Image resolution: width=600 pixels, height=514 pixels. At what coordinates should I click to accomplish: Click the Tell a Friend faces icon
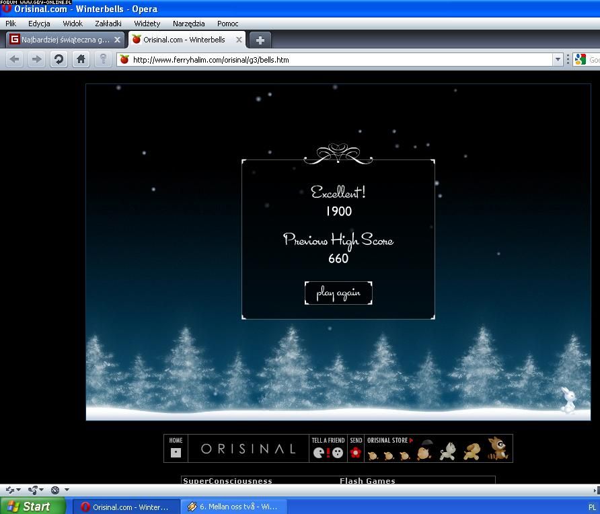pyautogui.click(x=328, y=453)
